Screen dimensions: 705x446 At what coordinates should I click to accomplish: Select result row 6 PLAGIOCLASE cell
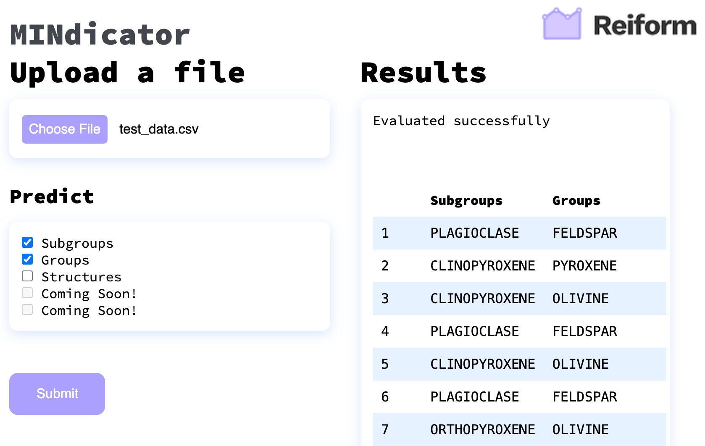click(475, 397)
